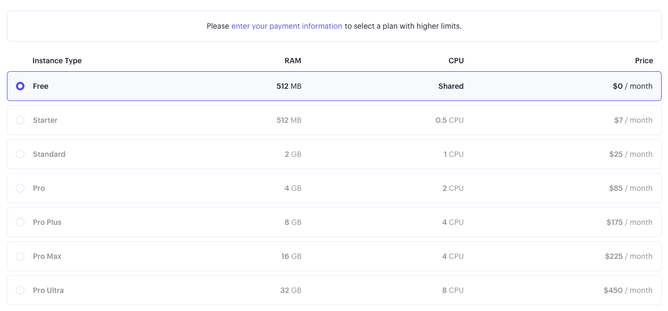Select the Free instance type radio button
This screenshot has height=311, width=668.
click(x=20, y=86)
